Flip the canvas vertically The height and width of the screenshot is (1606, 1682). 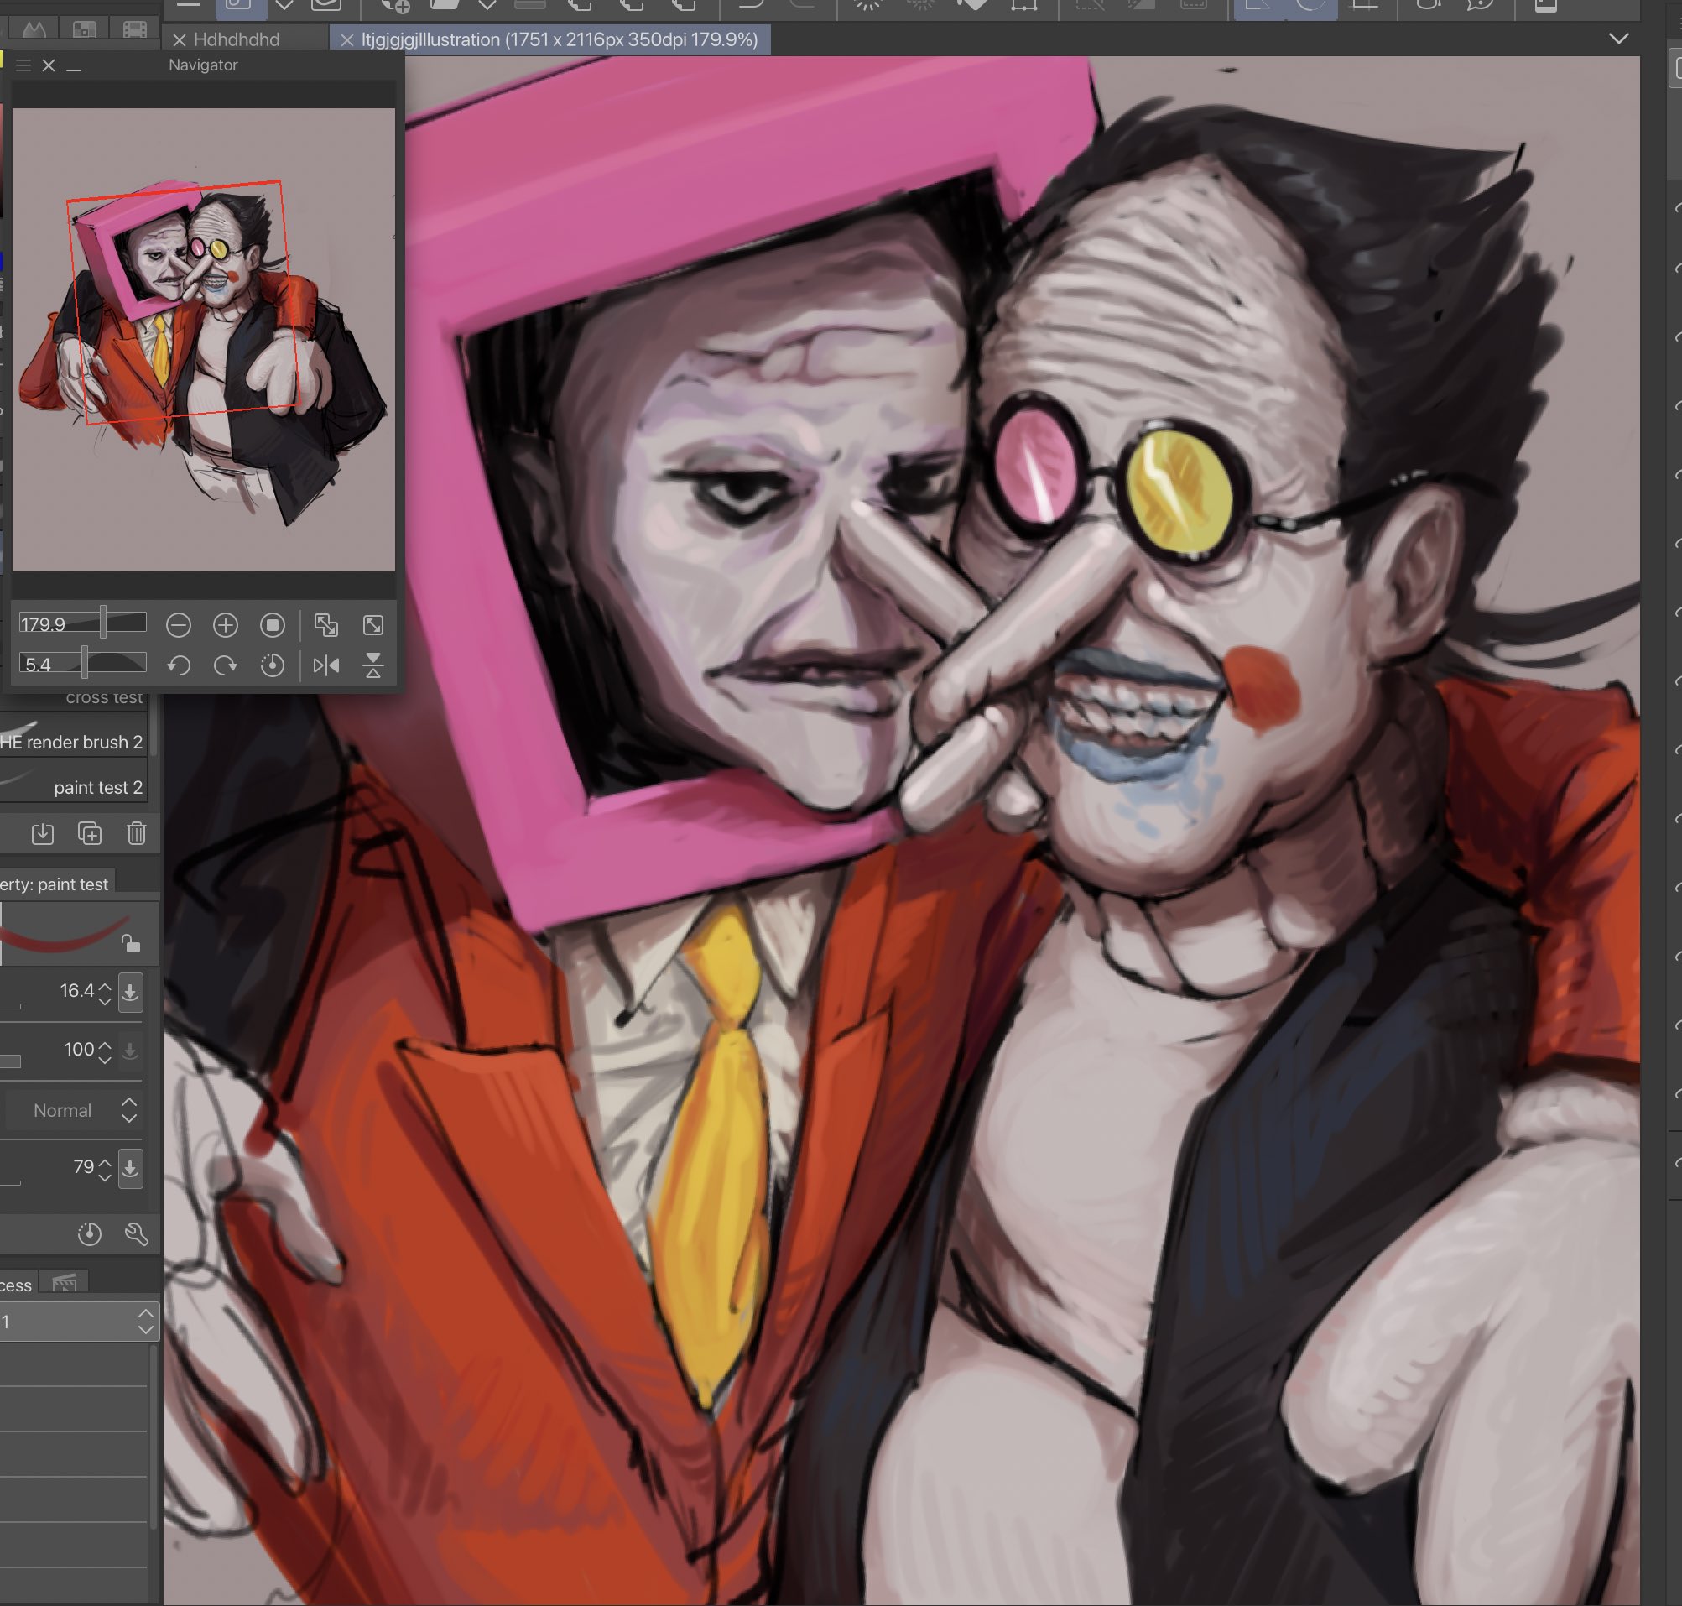[373, 665]
